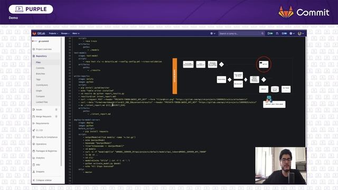The image size is (338, 190).
Task: Click the Security & Compliance shield icon
Action: click(x=34, y=137)
